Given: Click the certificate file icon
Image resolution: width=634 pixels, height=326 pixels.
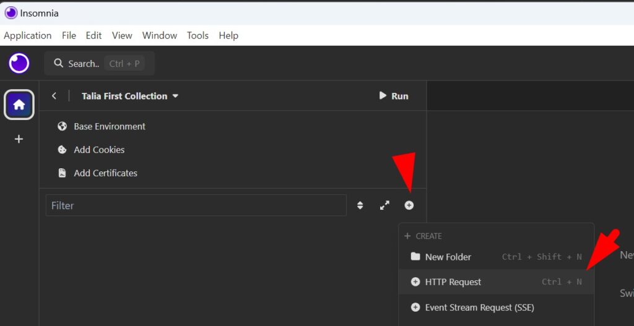Looking at the screenshot, I should pos(62,173).
